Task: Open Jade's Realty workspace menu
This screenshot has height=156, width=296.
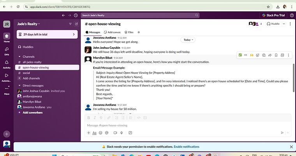Action: pyautogui.click(x=28, y=24)
